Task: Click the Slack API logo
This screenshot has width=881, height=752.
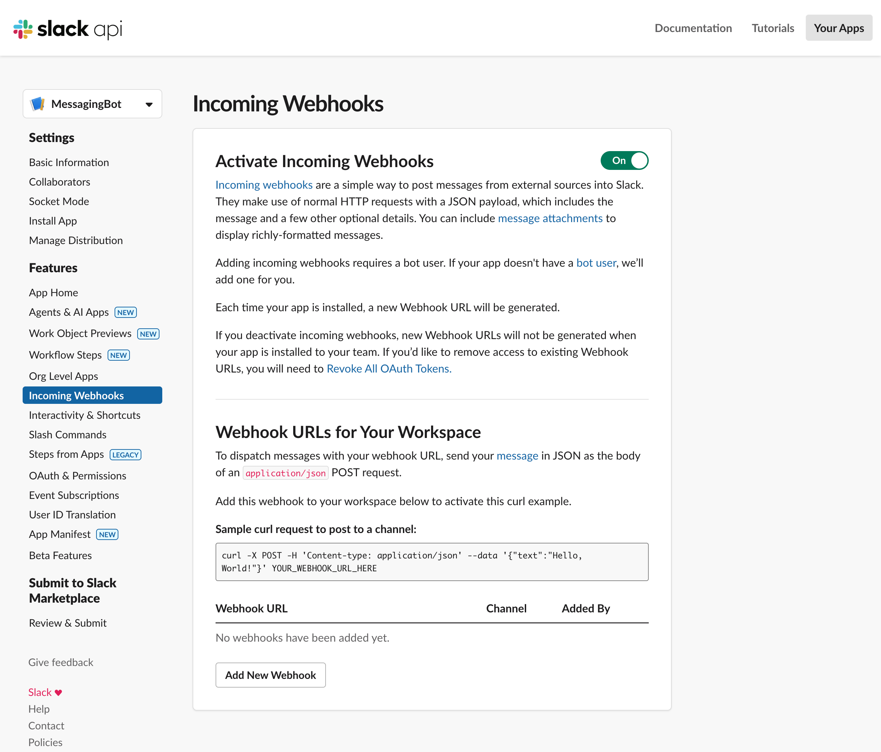Action: pyautogui.click(x=68, y=29)
